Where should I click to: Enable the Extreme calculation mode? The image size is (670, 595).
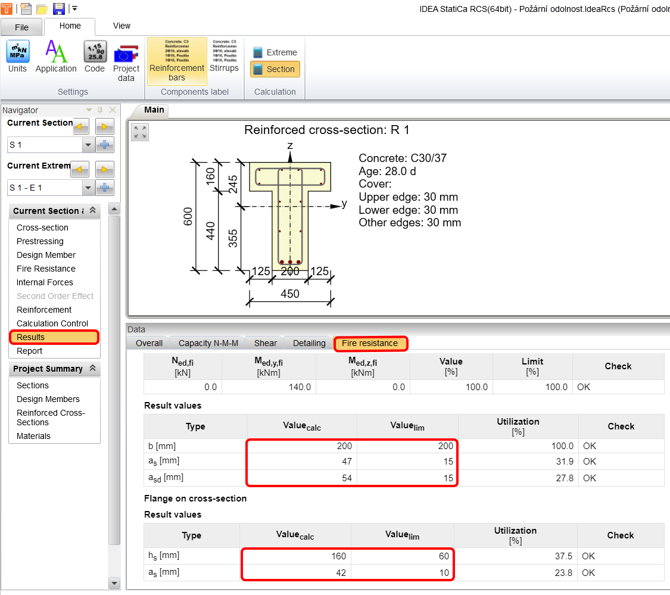point(275,52)
